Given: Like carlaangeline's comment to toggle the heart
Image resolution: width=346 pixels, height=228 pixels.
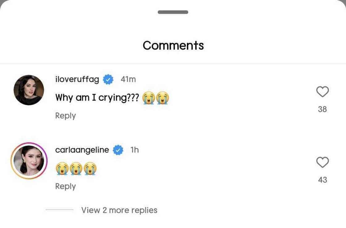Looking at the screenshot, I should tap(323, 162).
